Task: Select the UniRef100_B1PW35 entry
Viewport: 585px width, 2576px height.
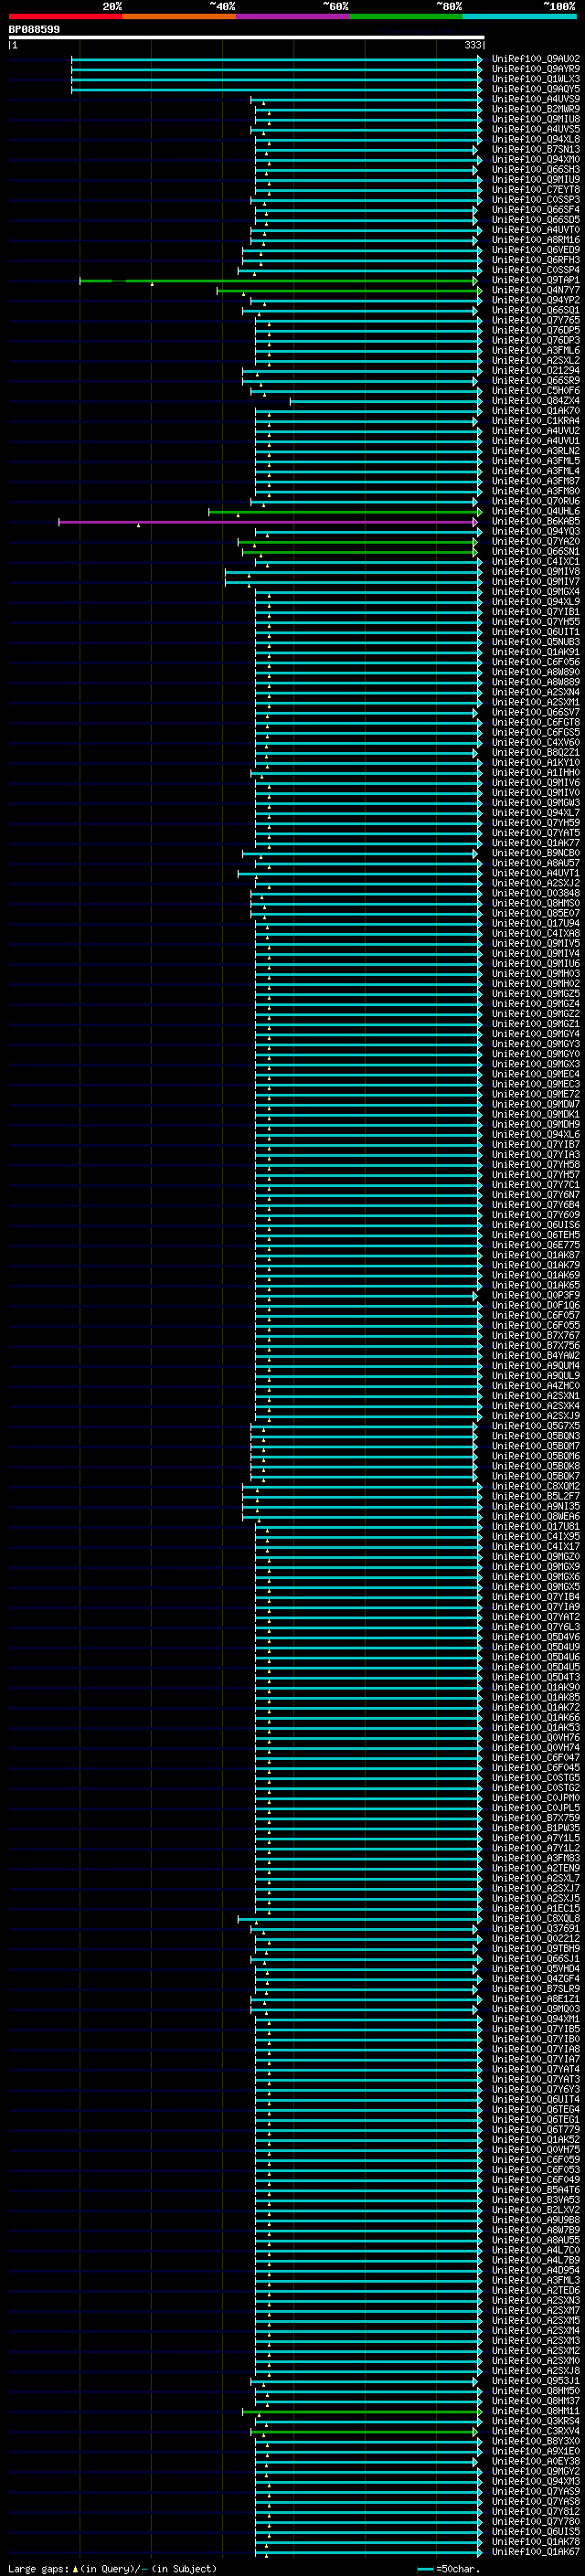Action: [x=536, y=1828]
